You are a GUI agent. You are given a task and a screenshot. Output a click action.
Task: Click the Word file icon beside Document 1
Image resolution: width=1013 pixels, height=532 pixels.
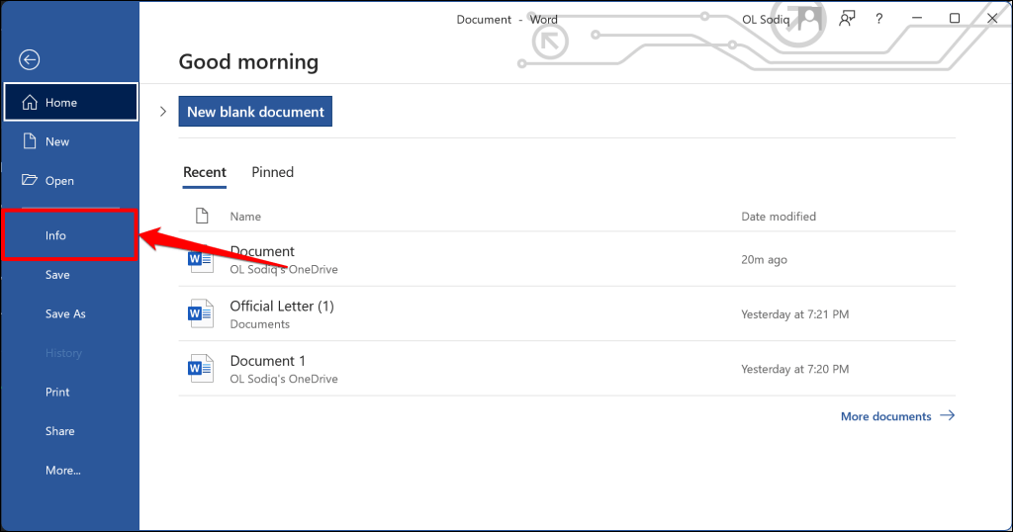[200, 369]
